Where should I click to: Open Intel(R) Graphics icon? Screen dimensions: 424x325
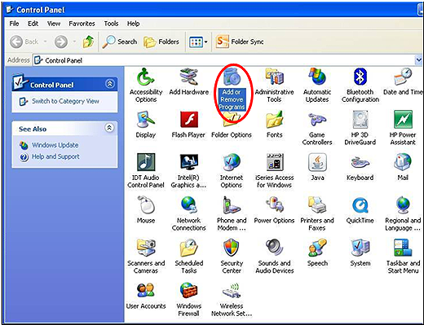(x=188, y=171)
